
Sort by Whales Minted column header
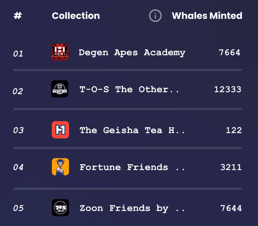pyautogui.click(x=207, y=16)
